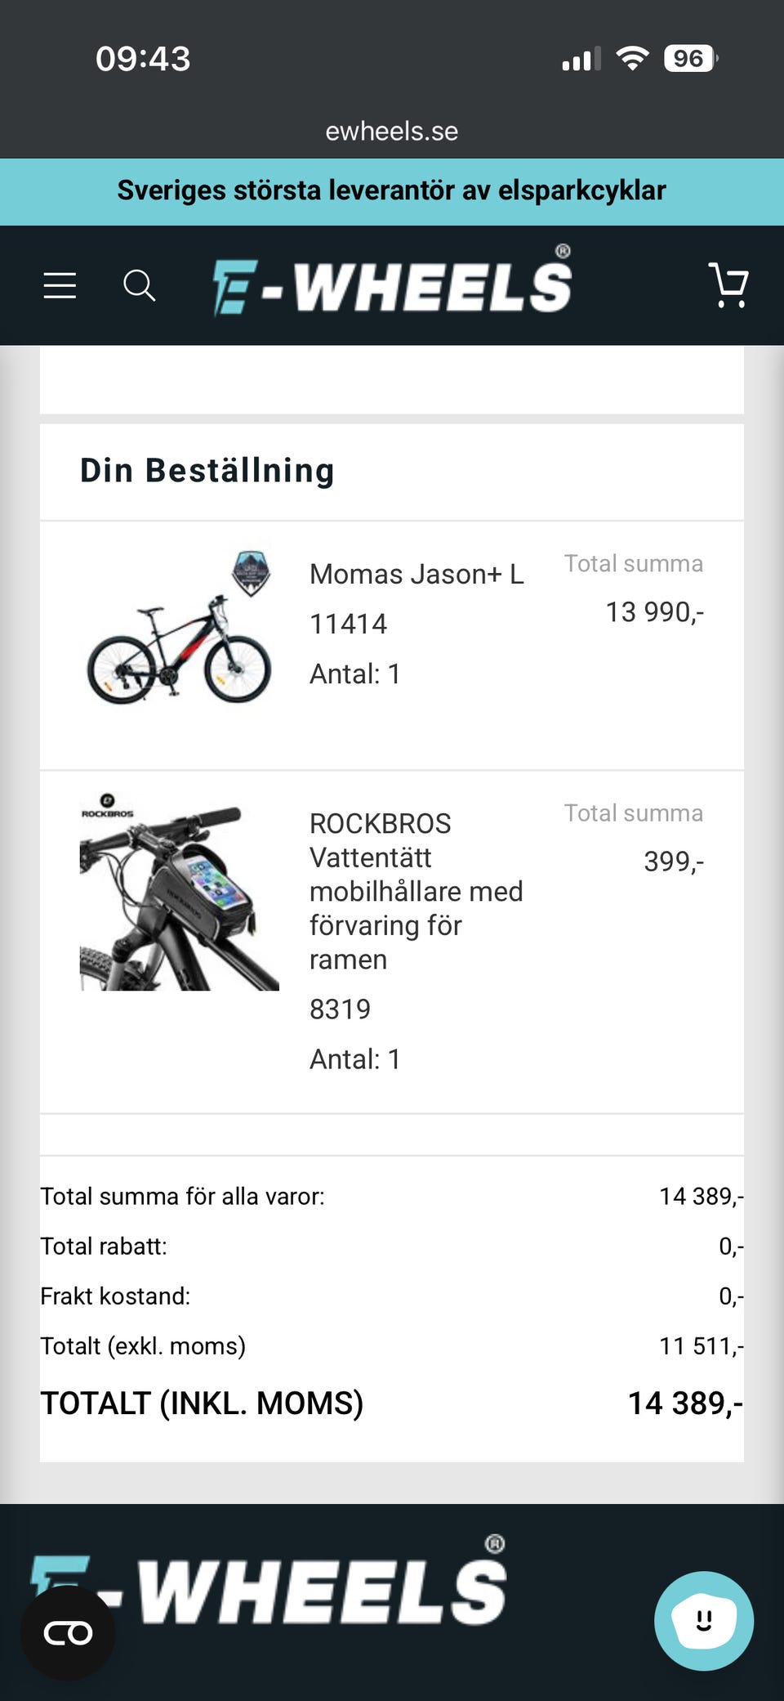Tap the cellular signal bars icon
The width and height of the screenshot is (784, 1701).
click(581, 59)
